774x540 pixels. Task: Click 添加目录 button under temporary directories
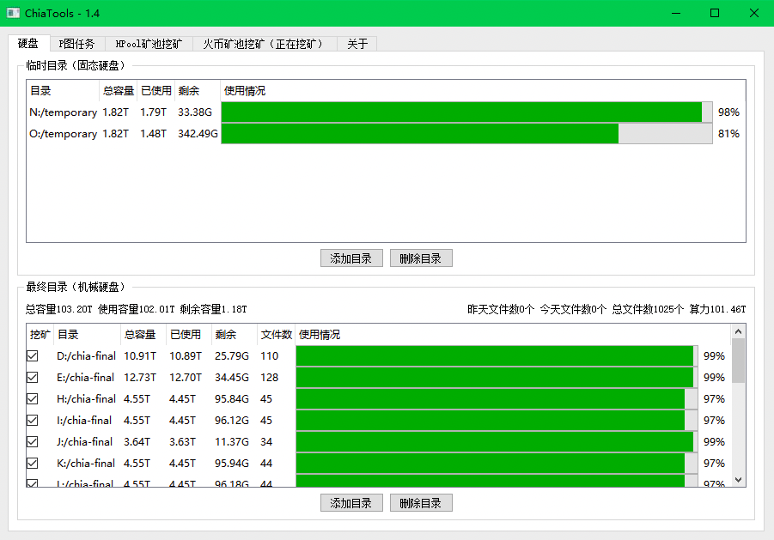pyautogui.click(x=351, y=258)
